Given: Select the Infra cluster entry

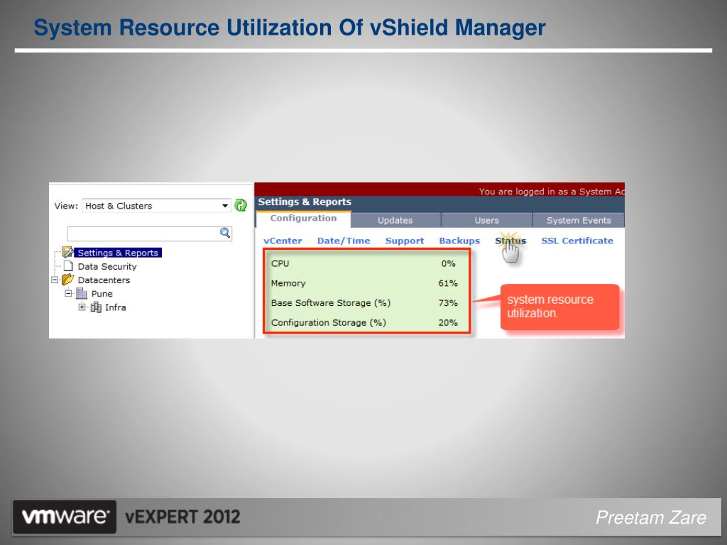Looking at the screenshot, I should click(x=116, y=307).
